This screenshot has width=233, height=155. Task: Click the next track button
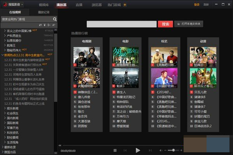(x=150, y=150)
